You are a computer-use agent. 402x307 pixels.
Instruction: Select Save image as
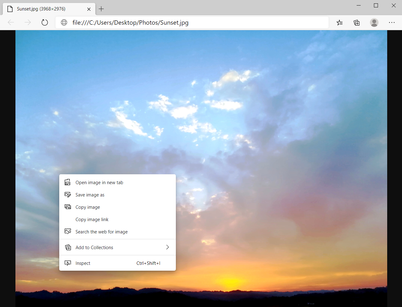[90, 195]
